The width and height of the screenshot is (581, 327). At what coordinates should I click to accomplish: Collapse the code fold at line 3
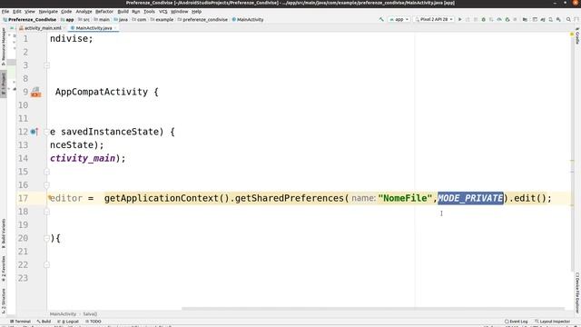pyautogui.click(x=46, y=65)
